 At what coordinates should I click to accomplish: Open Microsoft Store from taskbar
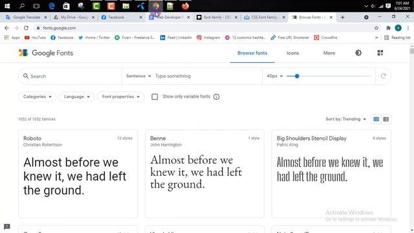click(66, 6)
